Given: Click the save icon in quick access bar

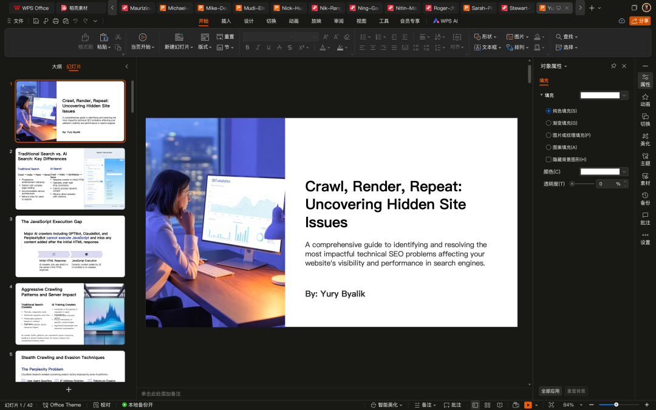Looking at the screenshot, I should (x=36, y=21).
